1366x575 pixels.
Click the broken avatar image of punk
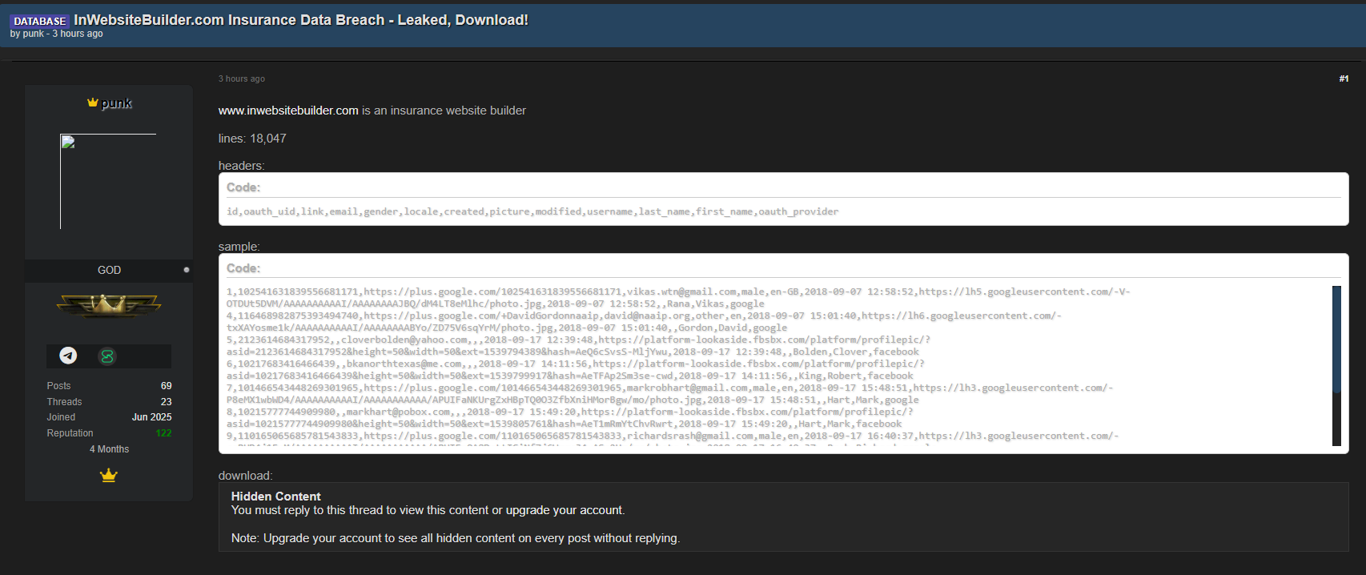(108, 181)
